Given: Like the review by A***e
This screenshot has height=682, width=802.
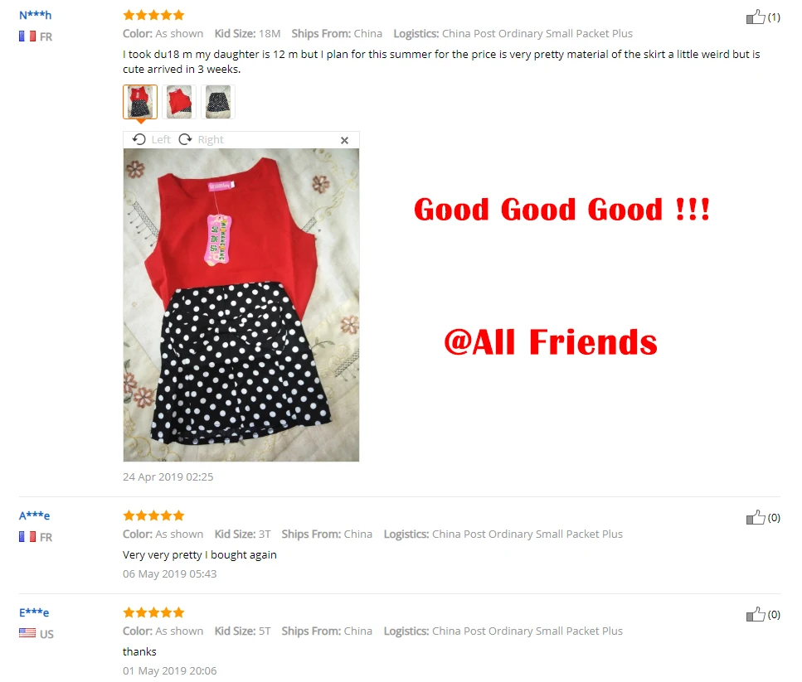Looking at the screenshot, I should [x=755, y=517].
